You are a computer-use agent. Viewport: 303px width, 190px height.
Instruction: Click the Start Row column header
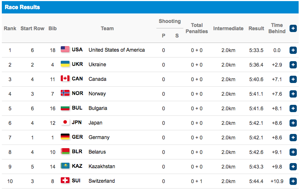(x=32, y=28)
